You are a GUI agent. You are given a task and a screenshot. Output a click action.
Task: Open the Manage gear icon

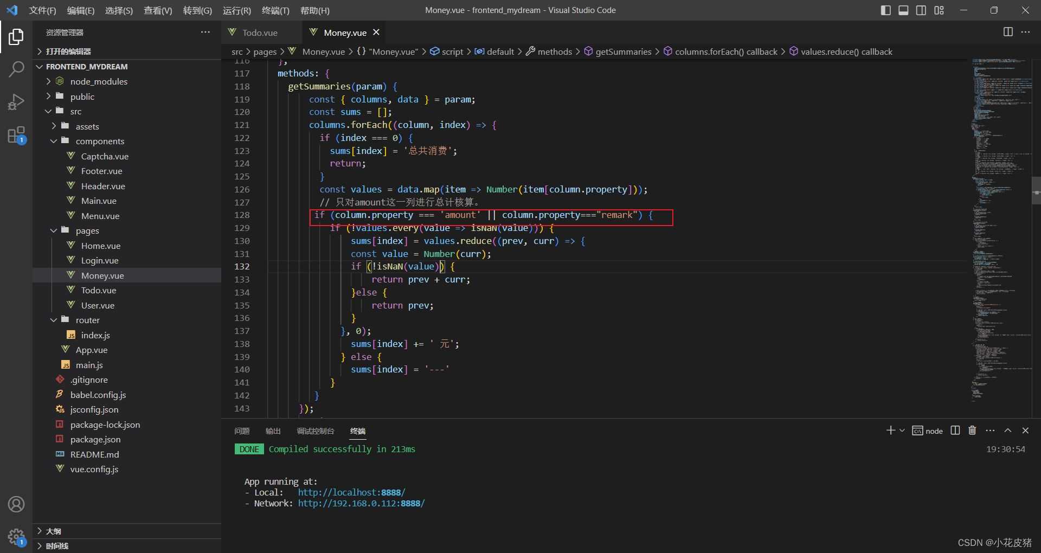click(16, 537)
